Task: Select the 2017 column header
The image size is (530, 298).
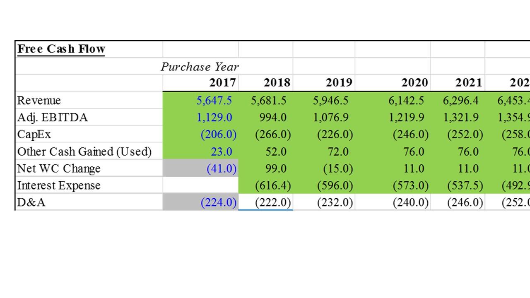Action: click(x=200, y=83)
